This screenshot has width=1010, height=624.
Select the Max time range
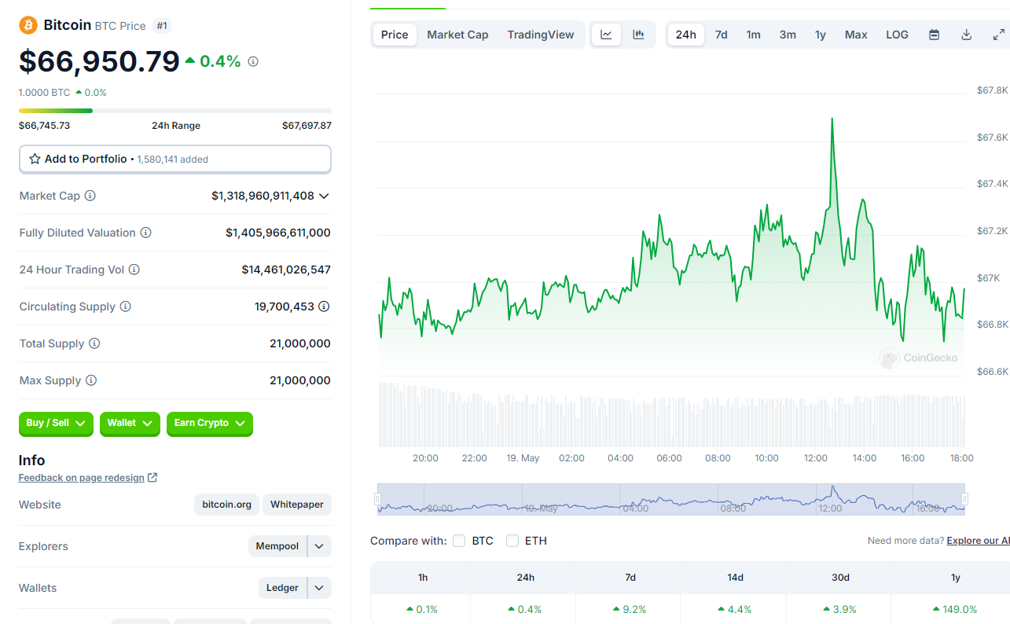(x=856, y=35)
